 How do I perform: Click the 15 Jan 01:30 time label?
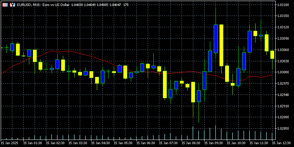(33, 143)
